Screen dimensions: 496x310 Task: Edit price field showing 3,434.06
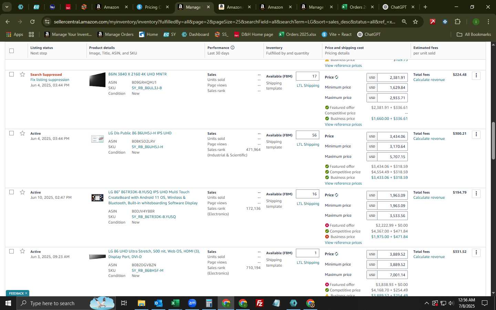pos(392,136)
